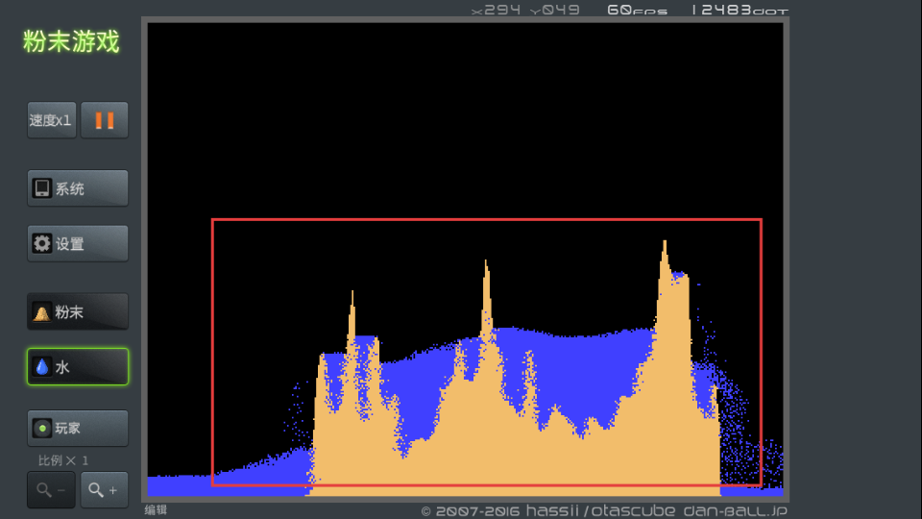The height and width of the screenshot is (519, 922).
Task: Click the hassii/otascube dan-ball.jp copyright link
Action: pyautogui.click(x=603, y=511)
